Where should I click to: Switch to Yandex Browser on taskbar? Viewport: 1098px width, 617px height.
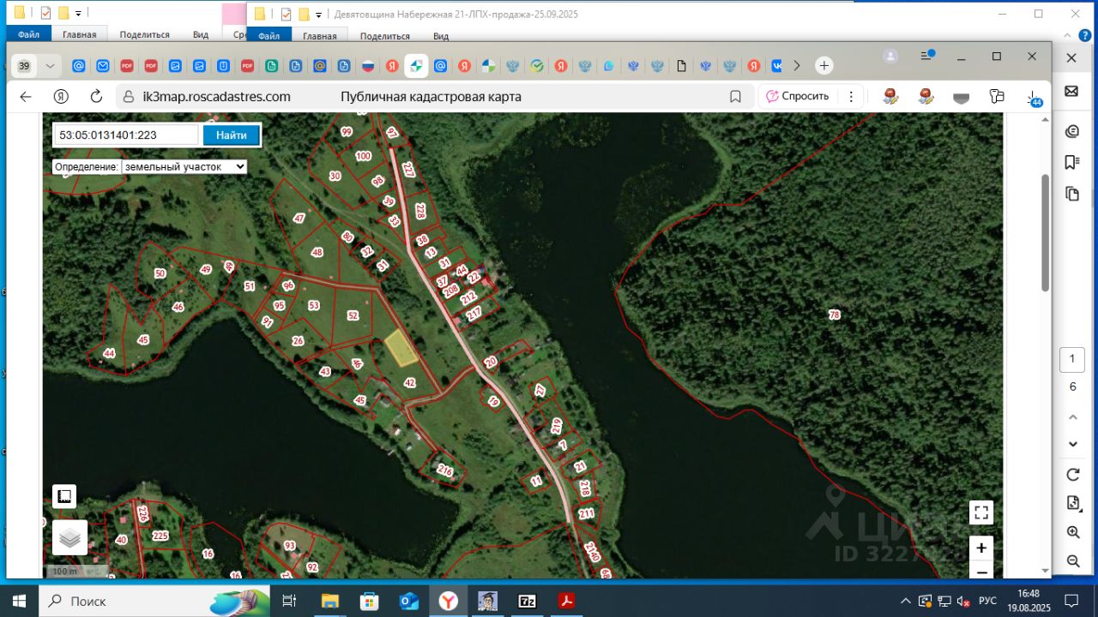click(x=449, y=601)
